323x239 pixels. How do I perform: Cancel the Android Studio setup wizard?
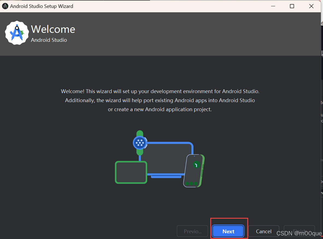tap(263, 231)
